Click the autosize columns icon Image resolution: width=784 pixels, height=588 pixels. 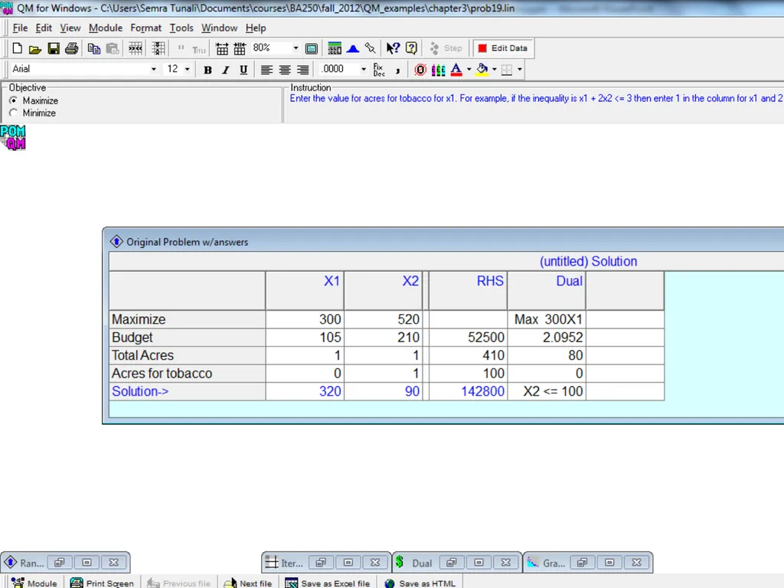pos(136,48)
